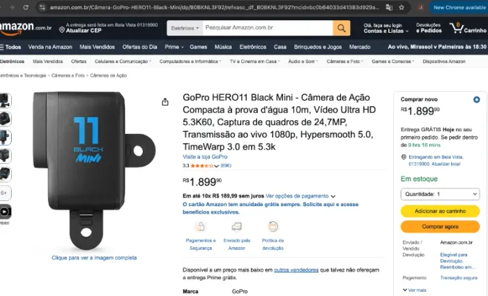Screen dimensions: 488x296
Task: Open Venda na Amazon menu item
Action: [x=50, y=47]
